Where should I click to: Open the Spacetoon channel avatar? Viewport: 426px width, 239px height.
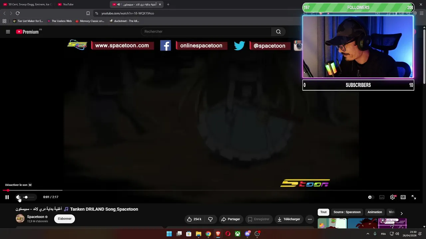(20, 218)
